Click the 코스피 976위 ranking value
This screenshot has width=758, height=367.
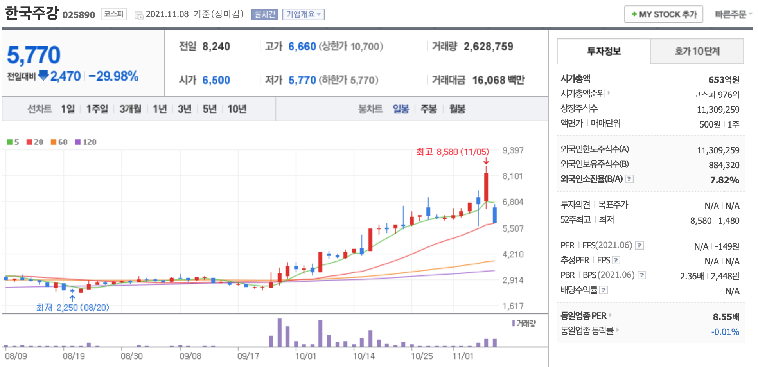tap(716, 95)
